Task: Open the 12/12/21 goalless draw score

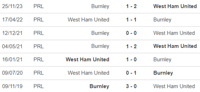Action: pyautogui.click(x=131, y=33)
